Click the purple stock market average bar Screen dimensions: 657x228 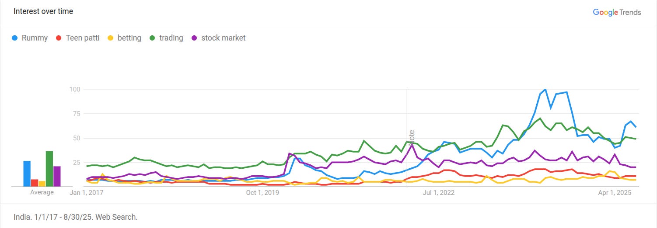(57, 176)
